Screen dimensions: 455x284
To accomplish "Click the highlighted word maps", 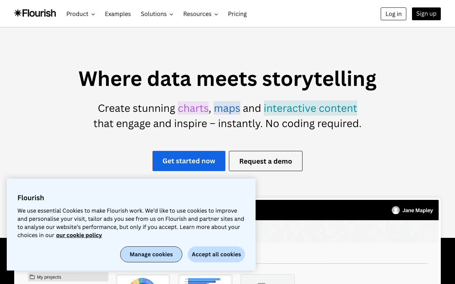I will point(227,108).
